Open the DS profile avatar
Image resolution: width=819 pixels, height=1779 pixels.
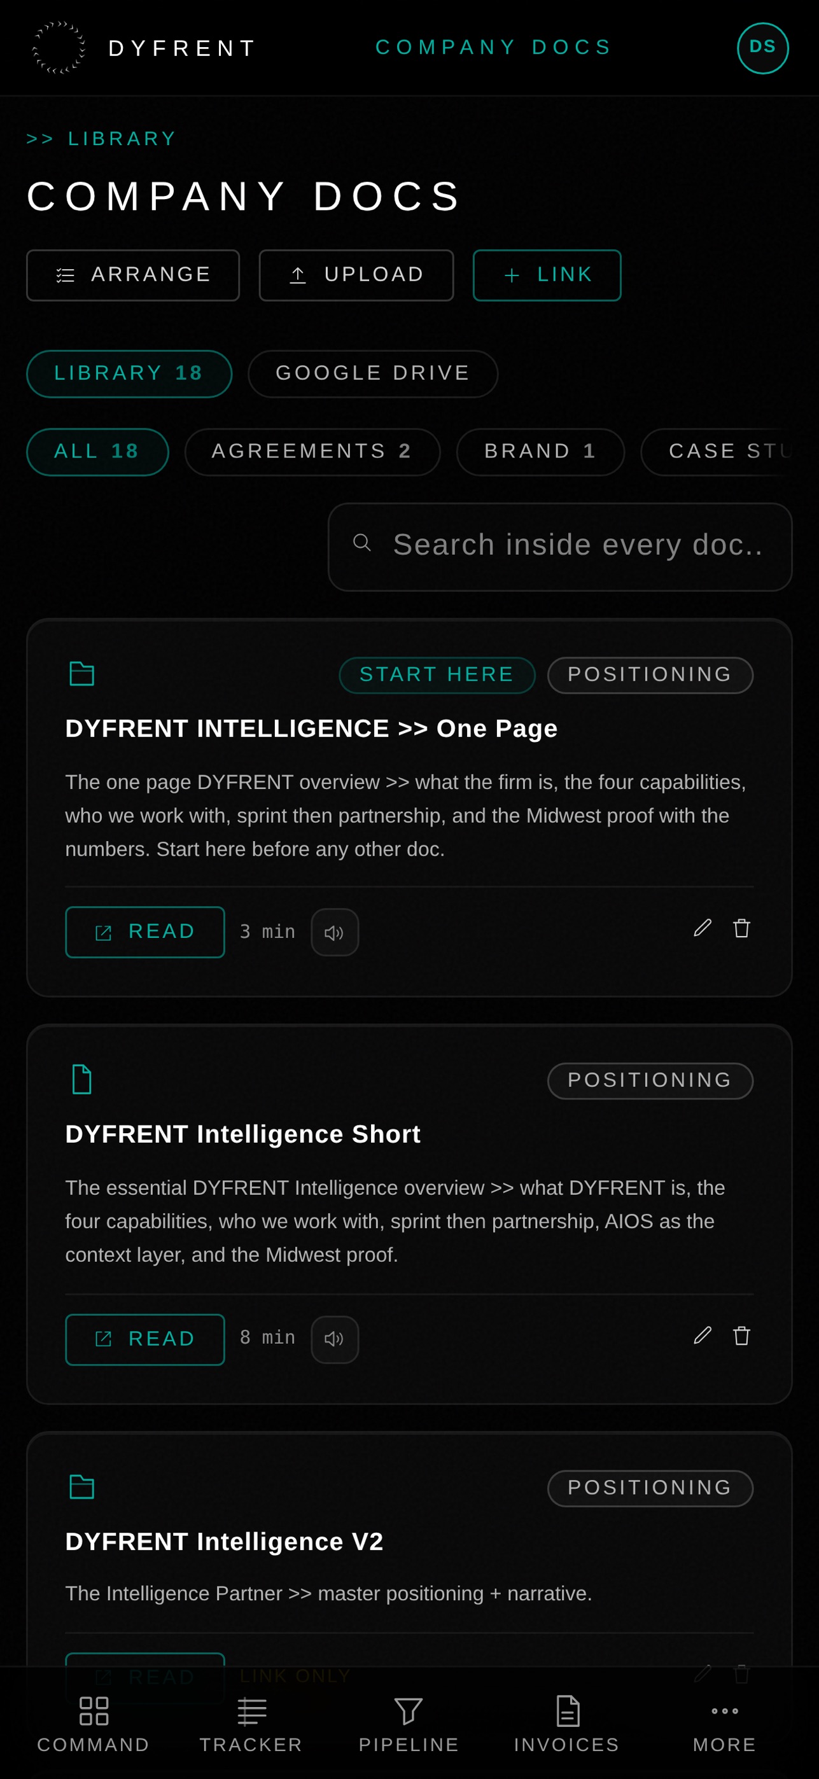[x=762, y=48]
